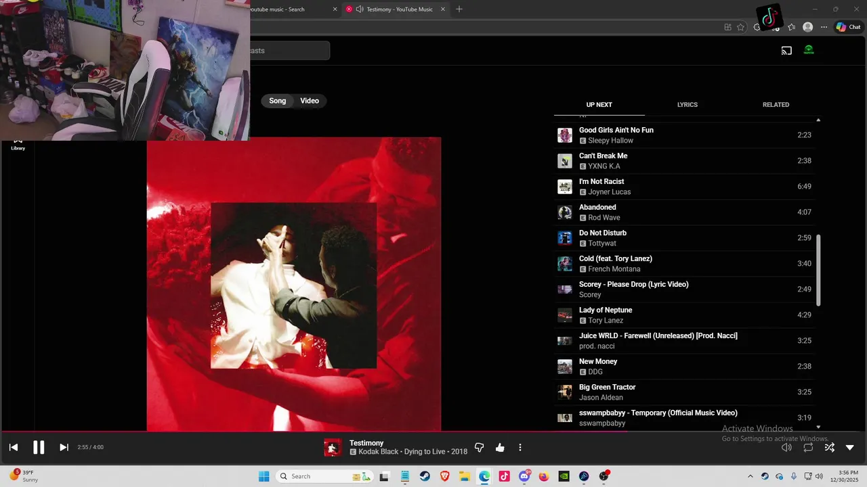The width and height of the screenshot is (867, 487).
Task: Switch to Song mode
Action: click(x=278, y=101)
